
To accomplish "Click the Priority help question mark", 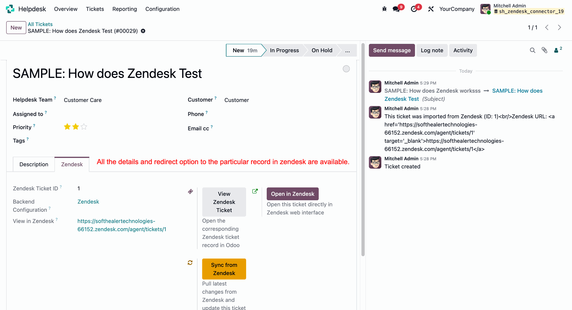I will pyautogui.click(x=34, y=126).
